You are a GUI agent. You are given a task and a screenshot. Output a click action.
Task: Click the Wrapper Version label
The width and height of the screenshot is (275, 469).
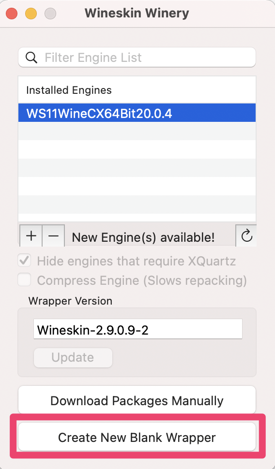click(x=70, y=301)
